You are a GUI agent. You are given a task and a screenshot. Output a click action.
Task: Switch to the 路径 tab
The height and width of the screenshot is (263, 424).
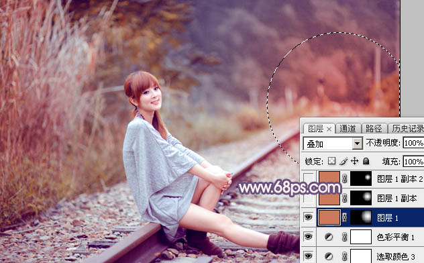pos(374,128)
